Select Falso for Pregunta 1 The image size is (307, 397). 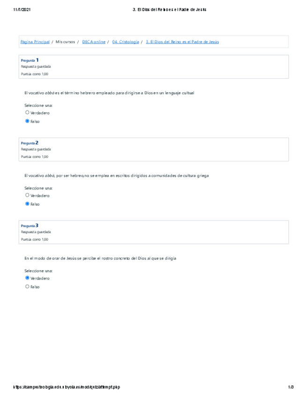pyautogui.click(x=27, y=121)
